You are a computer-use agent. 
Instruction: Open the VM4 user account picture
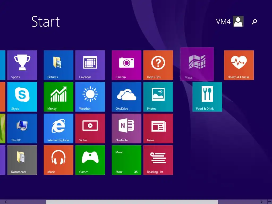[x=238, y=21]
